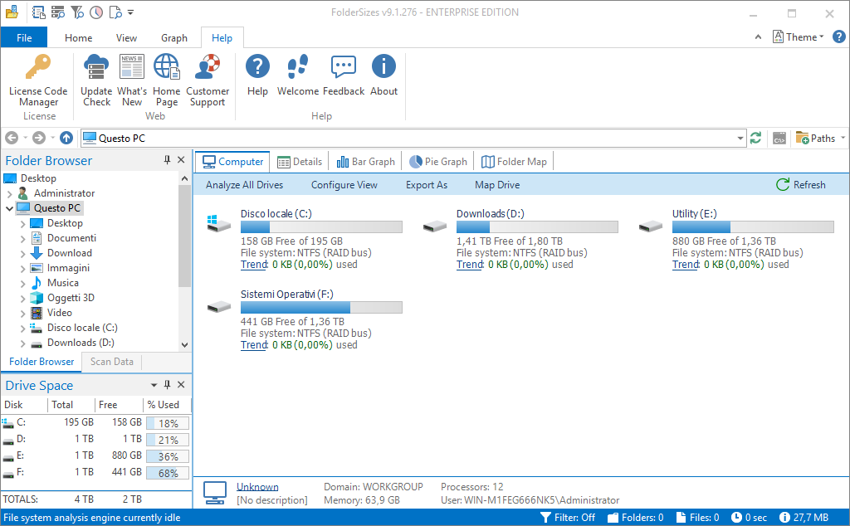Click the filter icon in quick access toolbar

[x=77, y=12]
